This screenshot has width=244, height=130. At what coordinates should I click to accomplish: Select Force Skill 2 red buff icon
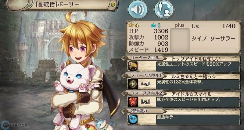(133, 101)
